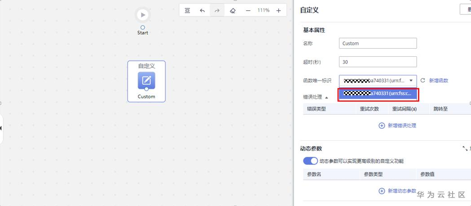Image resolution: width=471 pixels, height=206 pixels.
Task: Click the 参数名 column header
Action: [314, 174]
